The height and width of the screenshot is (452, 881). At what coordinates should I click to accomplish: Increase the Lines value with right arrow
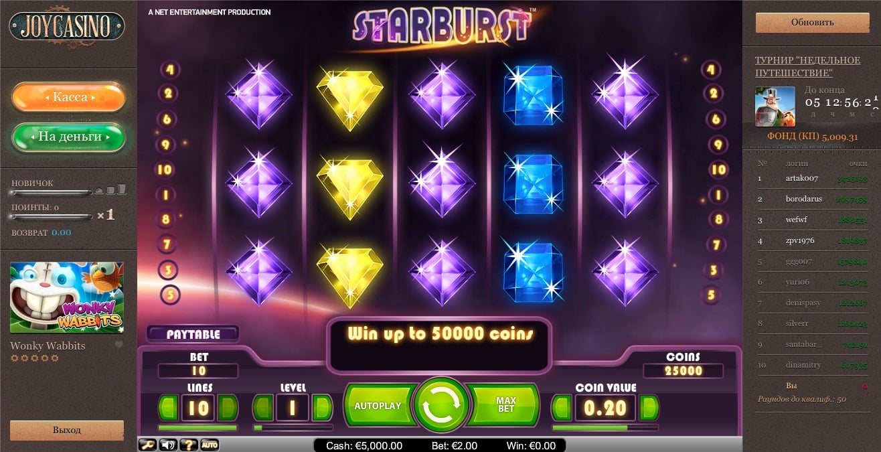(228, 407)
